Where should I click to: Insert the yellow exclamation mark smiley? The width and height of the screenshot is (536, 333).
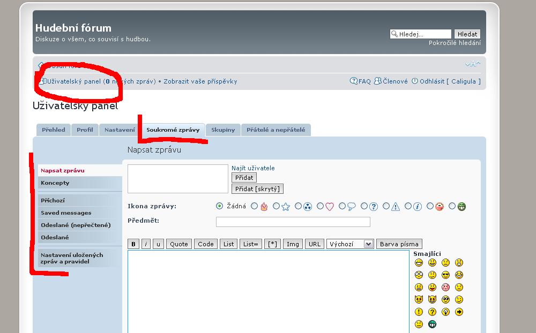point(419,312)
